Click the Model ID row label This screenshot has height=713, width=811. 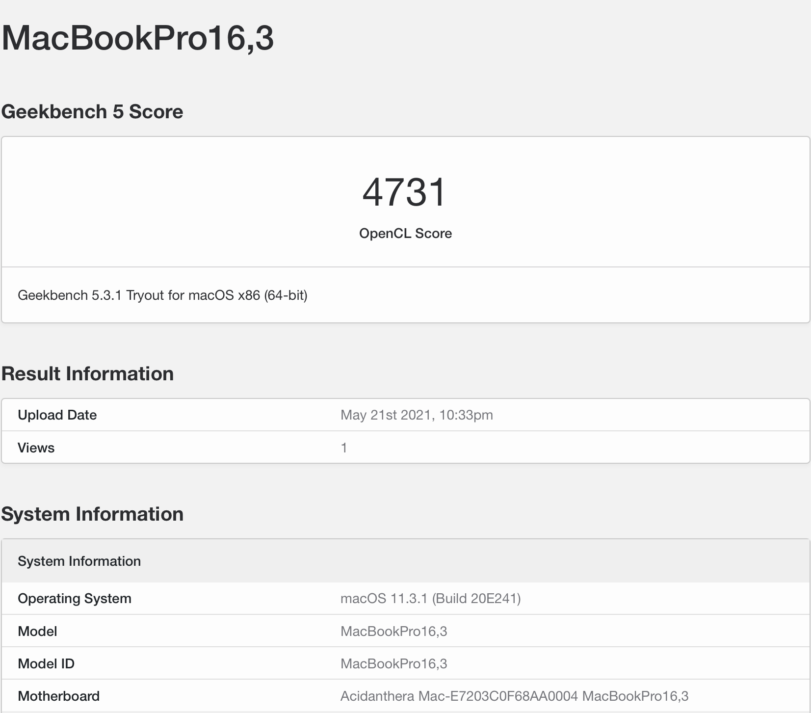[x=46, y=664]
